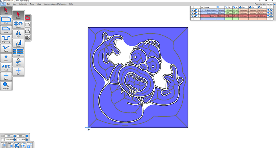Select the Stamp tool
This screenshot has width=276, height=148.
point(18,62)
